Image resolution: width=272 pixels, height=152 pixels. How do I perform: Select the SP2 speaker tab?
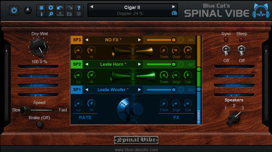pyautogui.click(x=77, y=64)
